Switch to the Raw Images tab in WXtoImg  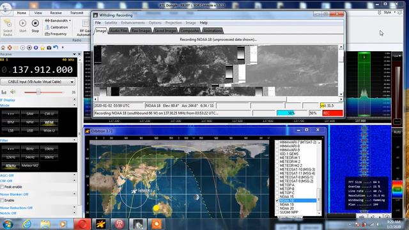coord(141,31)
